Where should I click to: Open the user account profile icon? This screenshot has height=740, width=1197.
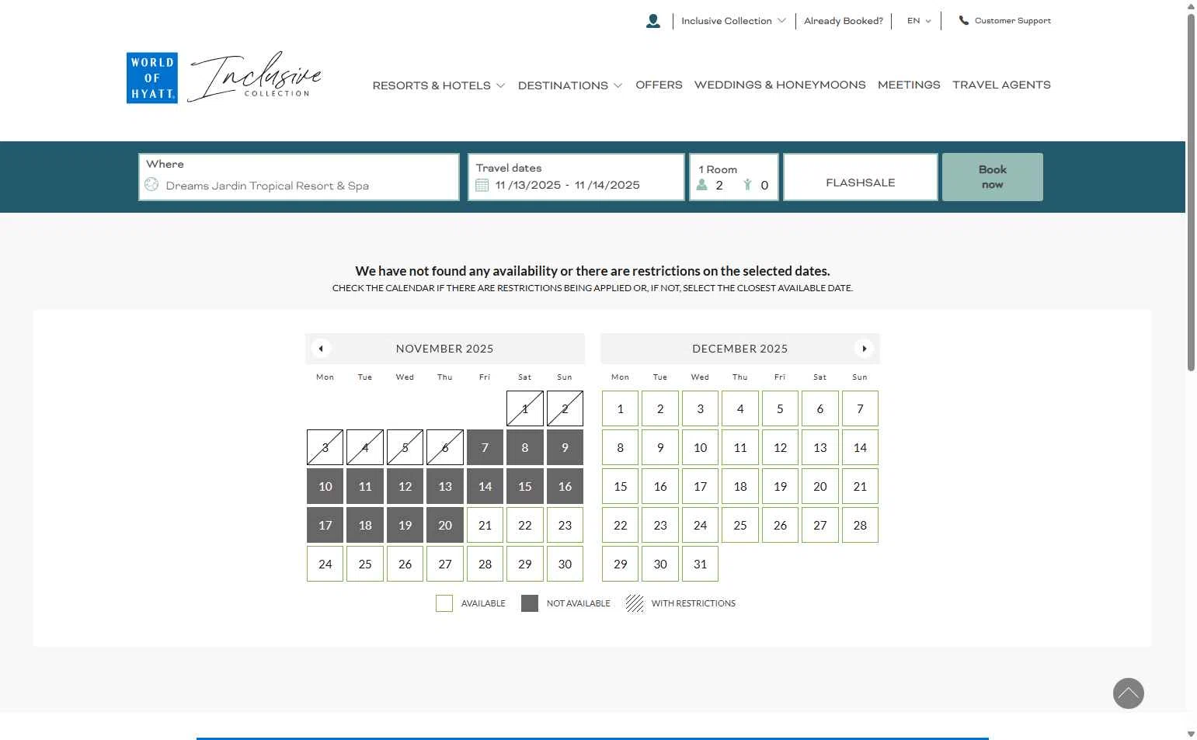[652, 21]
